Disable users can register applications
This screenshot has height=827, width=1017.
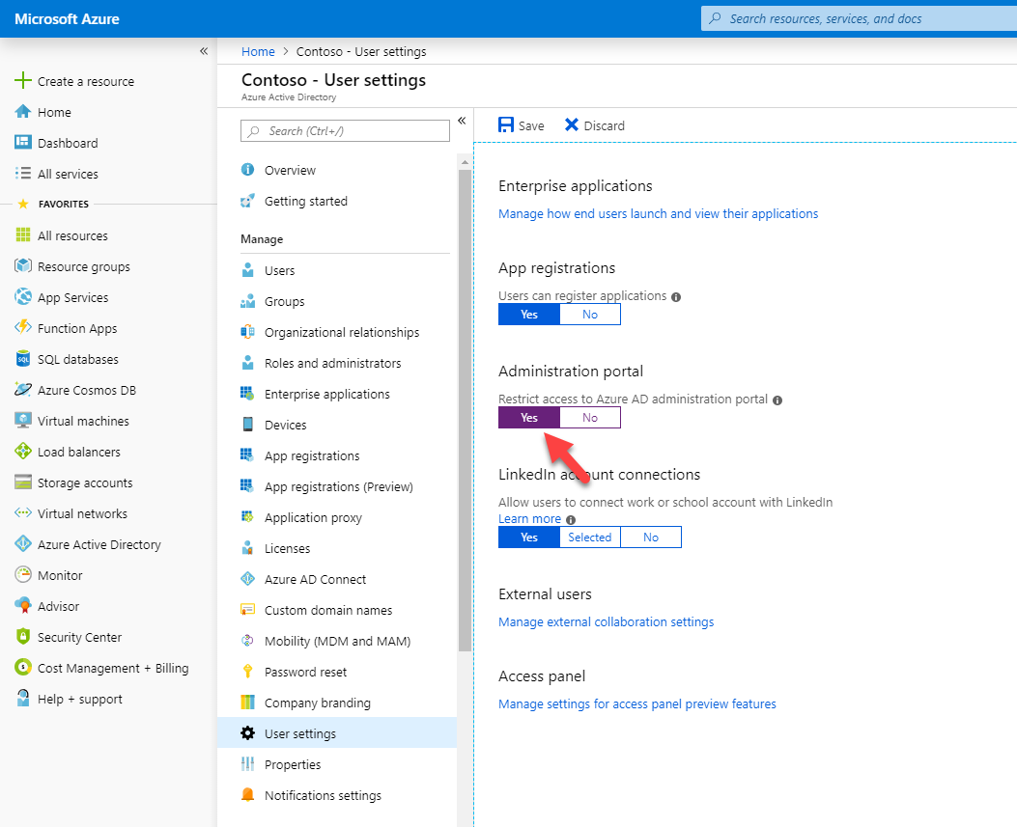(x=590, y=314)
